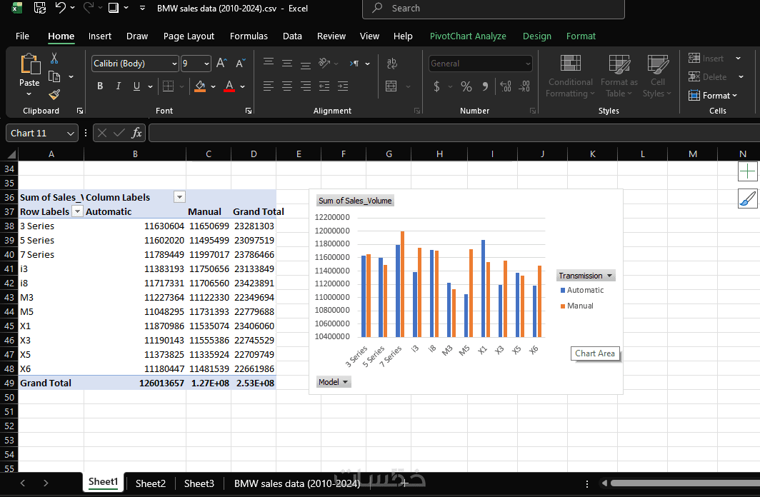Viewport: 760px width, 497px height.
Task: Increase font size with large A
Action: (x=221, y=63)
